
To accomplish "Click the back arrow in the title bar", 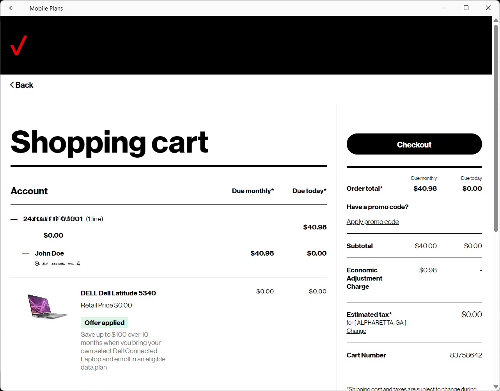I will click(x=12, y=8).
